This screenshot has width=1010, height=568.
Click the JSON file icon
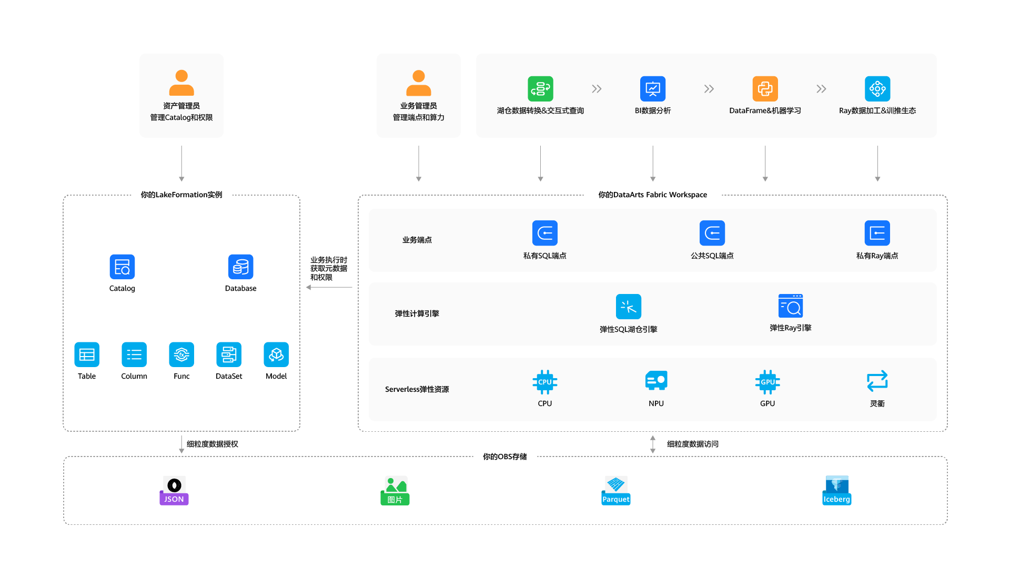(x=174, y=491)
